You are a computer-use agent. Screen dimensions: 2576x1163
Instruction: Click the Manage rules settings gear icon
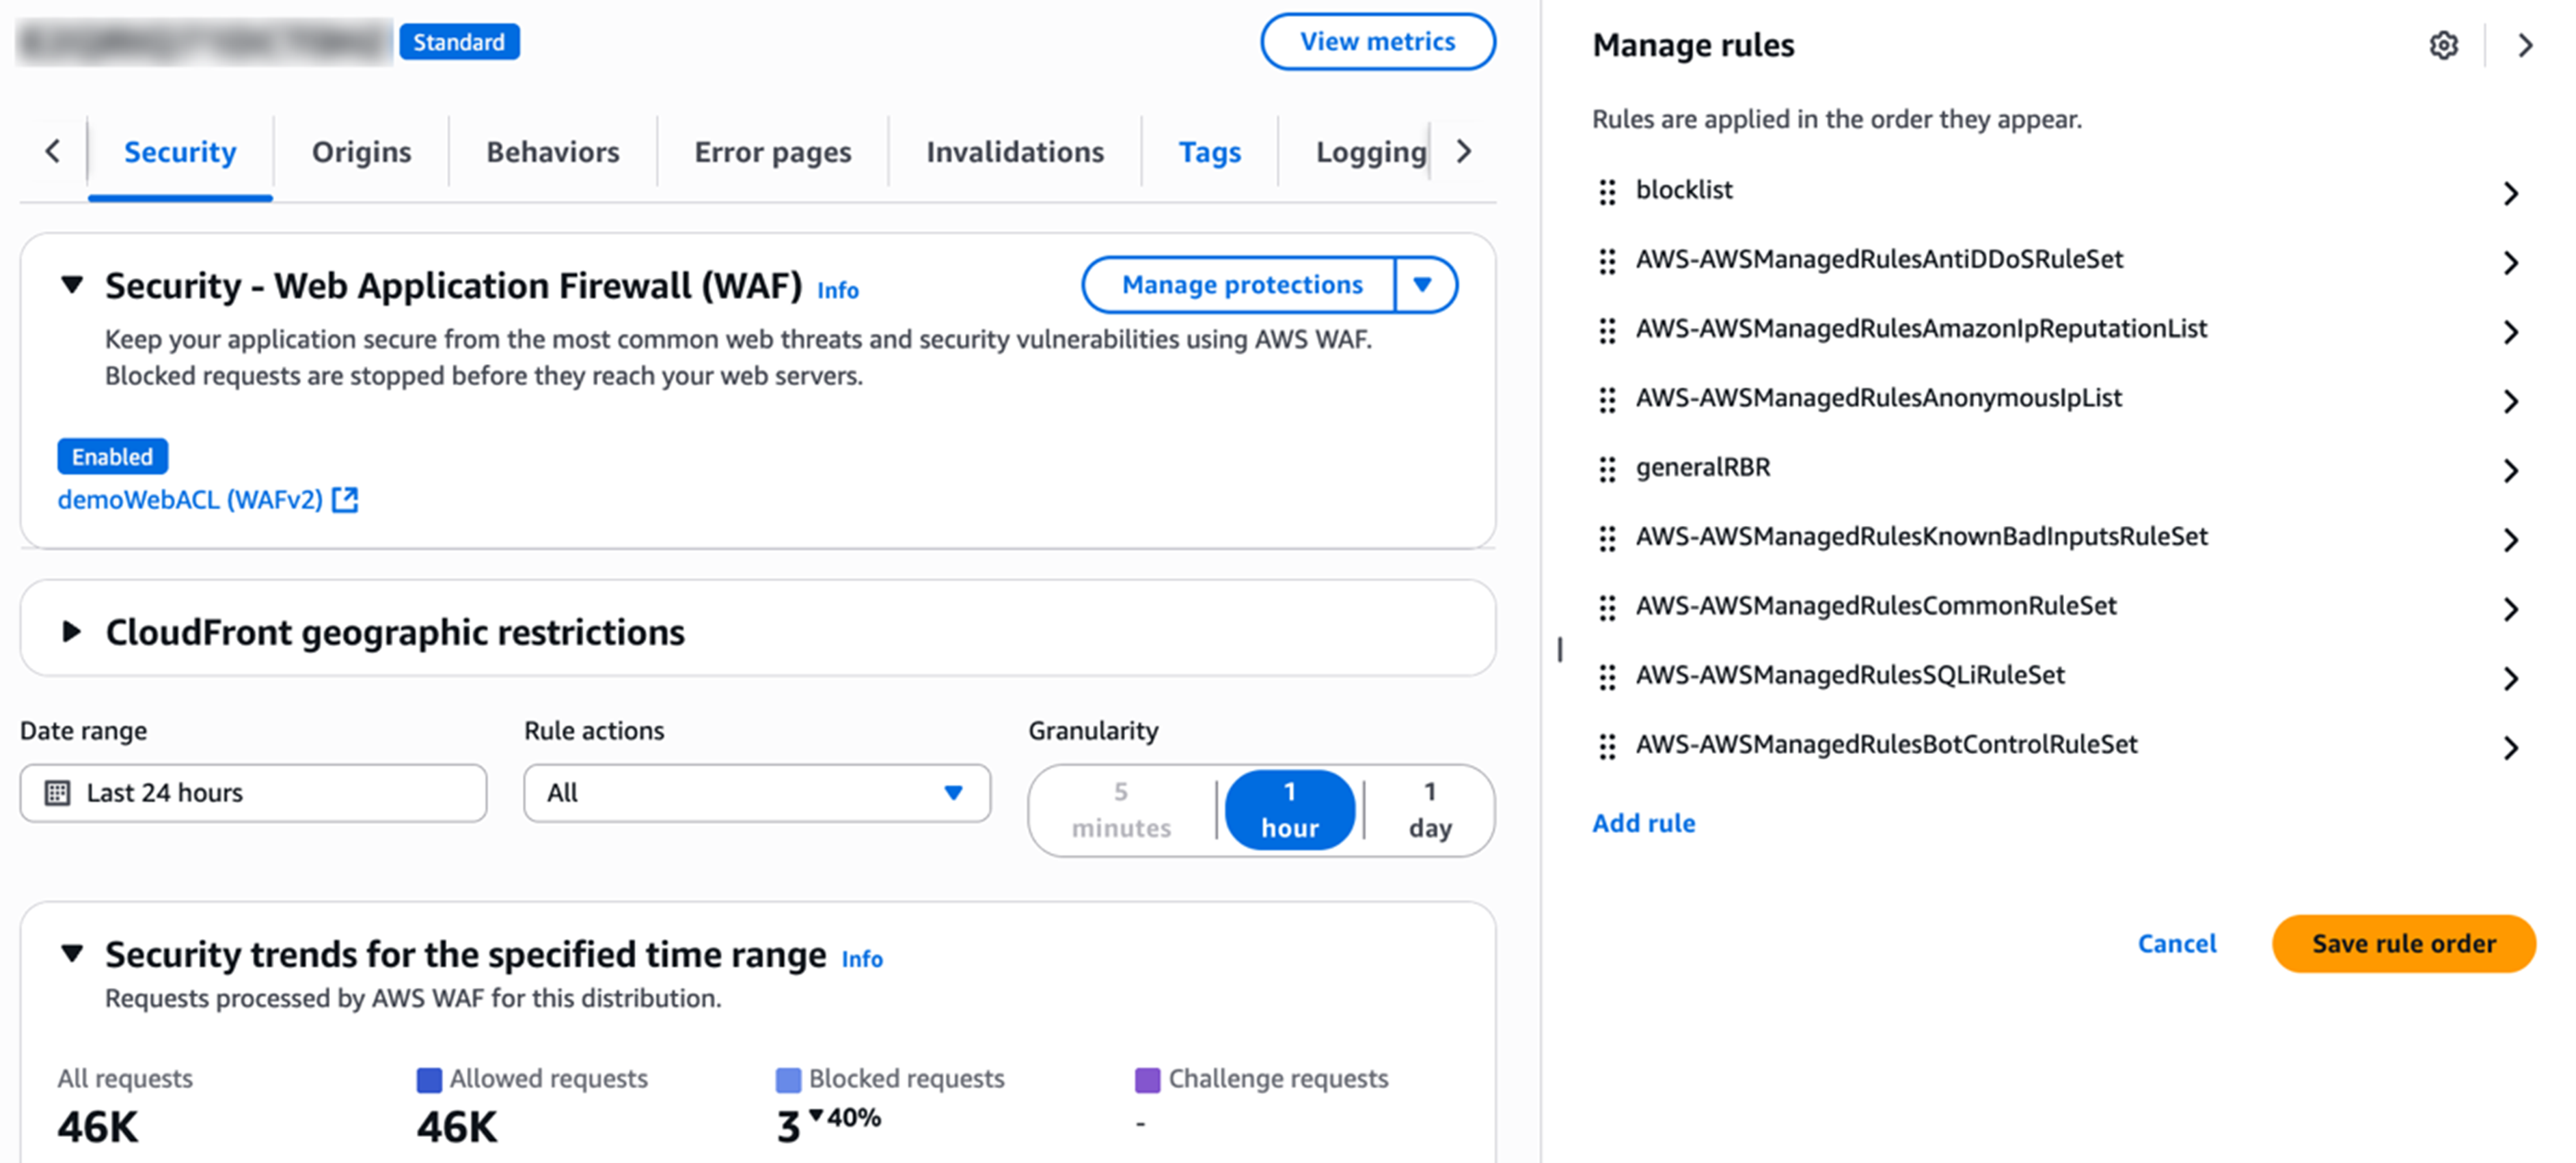coord(2443,45)
